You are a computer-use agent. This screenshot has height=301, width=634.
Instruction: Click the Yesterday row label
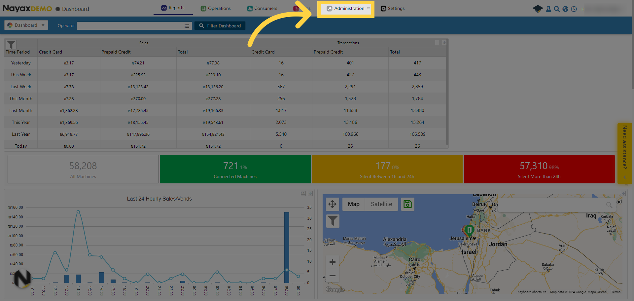pyautogui.click(x=21, y=63)
